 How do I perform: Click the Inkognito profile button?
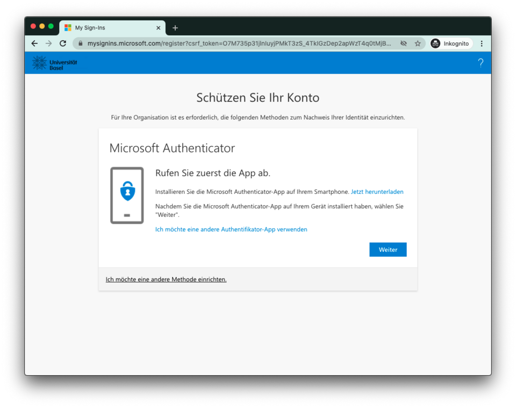(x=450, y=43)
